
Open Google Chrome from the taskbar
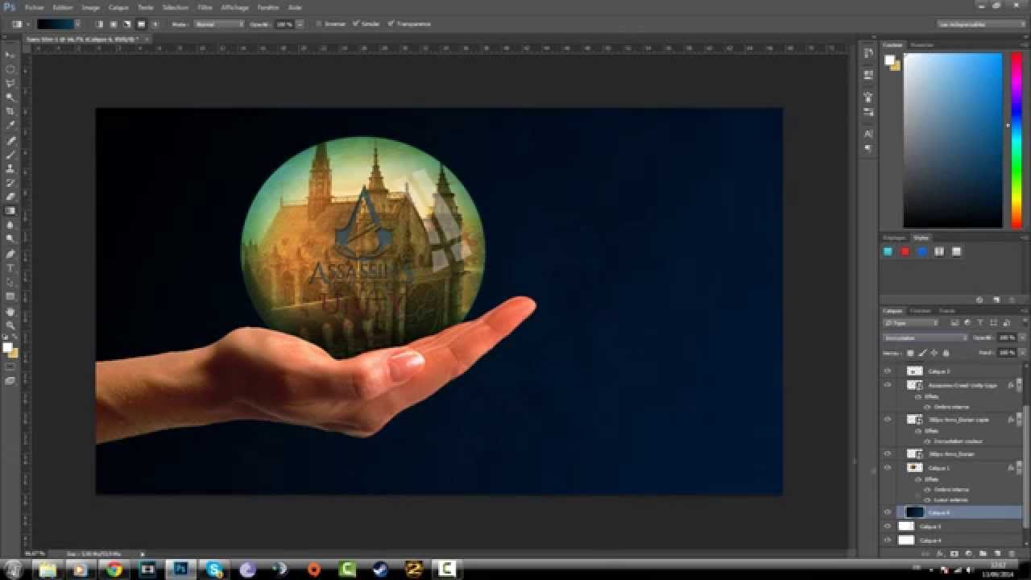(x=114, y=570)
